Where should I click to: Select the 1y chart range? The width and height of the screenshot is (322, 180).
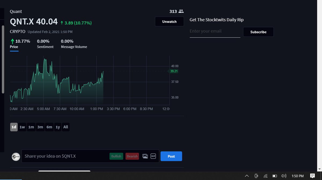[58, 127]
